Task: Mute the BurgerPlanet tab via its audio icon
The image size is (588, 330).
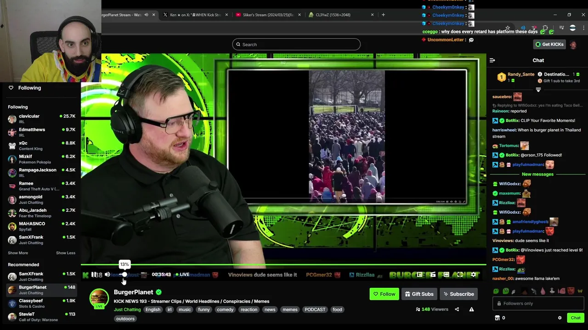Action: click(146, 15)
